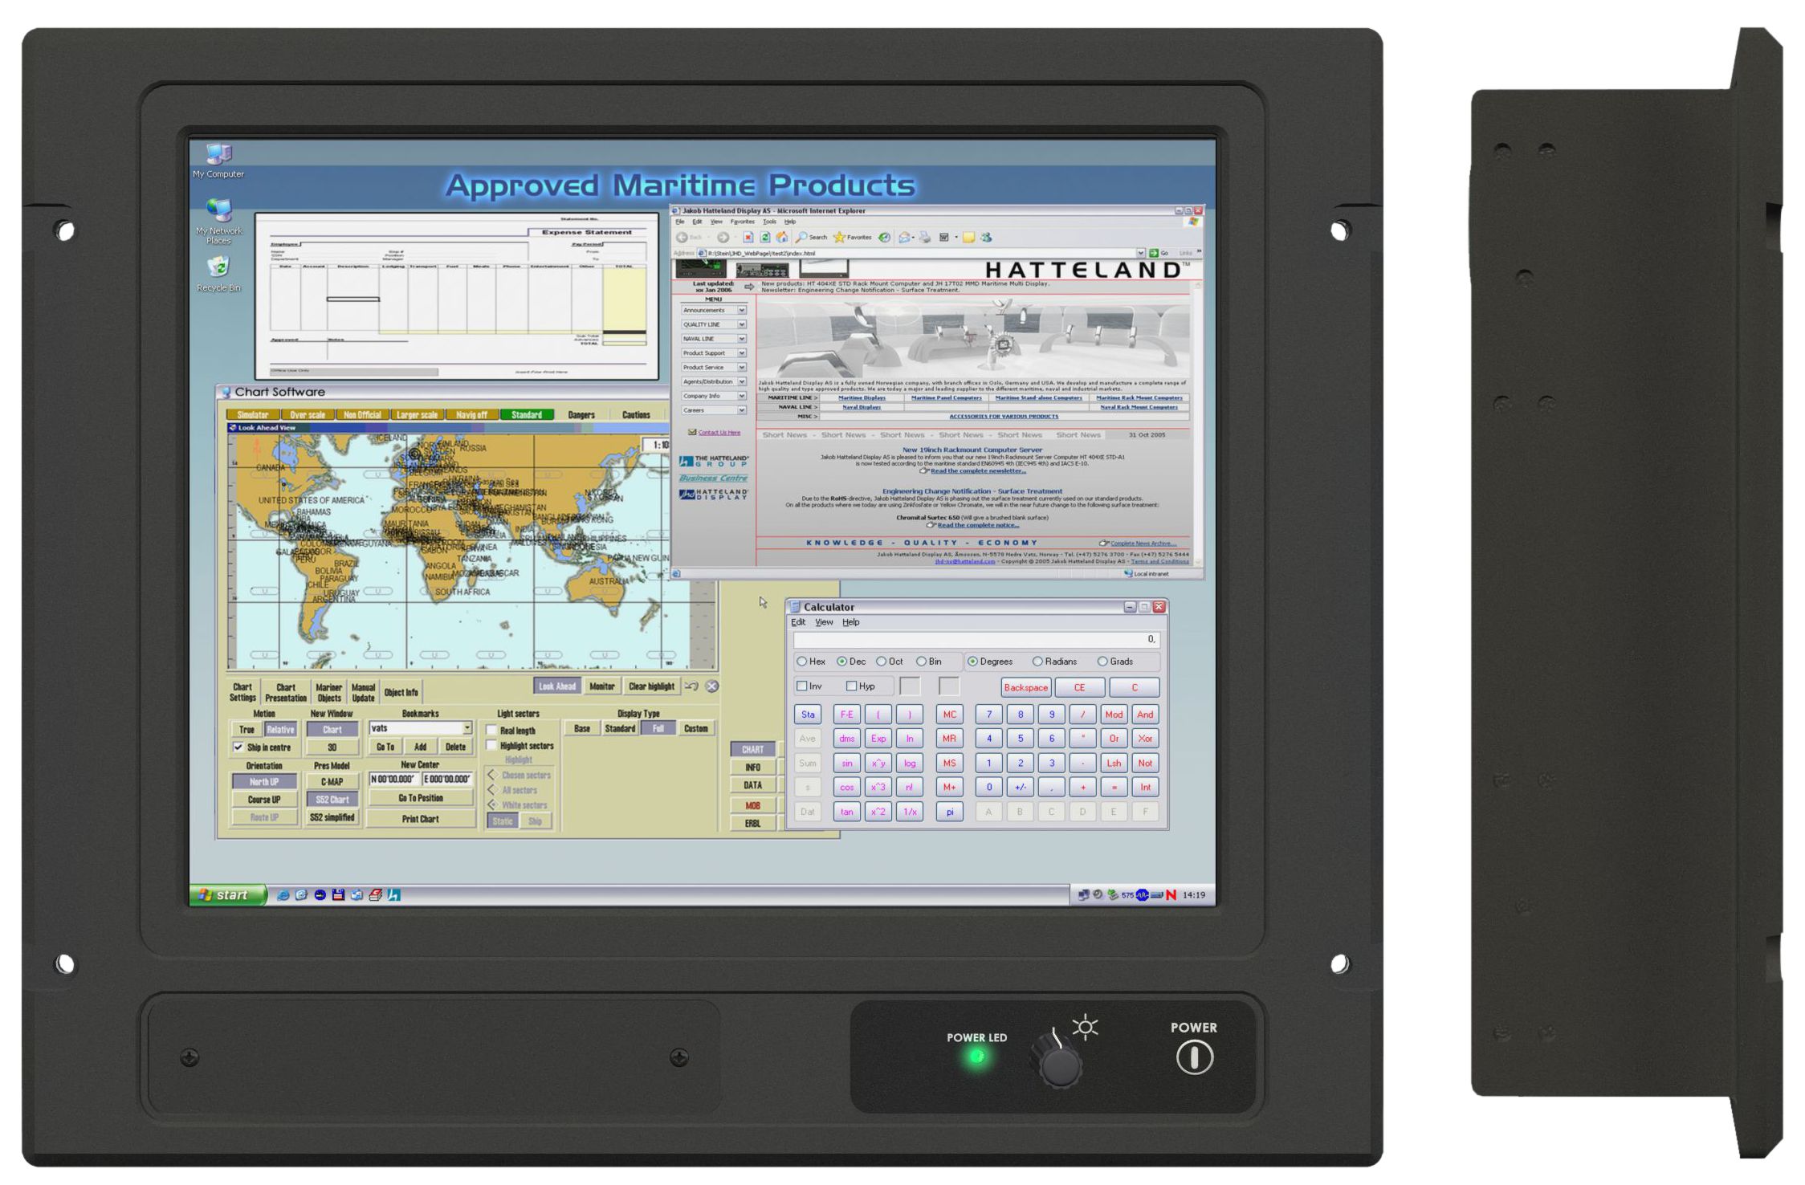
Task: Click the Print icon in browser toolbar
Action: tap(925, 237)
